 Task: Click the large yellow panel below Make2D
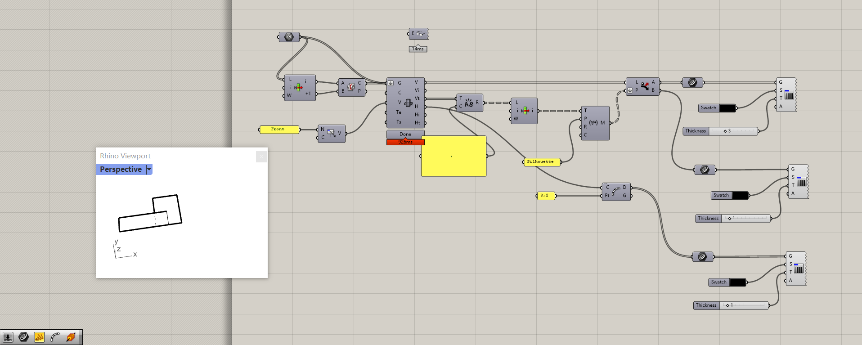453,156
